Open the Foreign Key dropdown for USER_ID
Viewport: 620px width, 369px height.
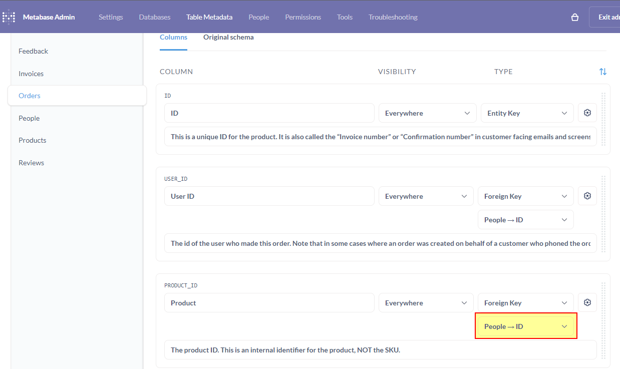525,196
